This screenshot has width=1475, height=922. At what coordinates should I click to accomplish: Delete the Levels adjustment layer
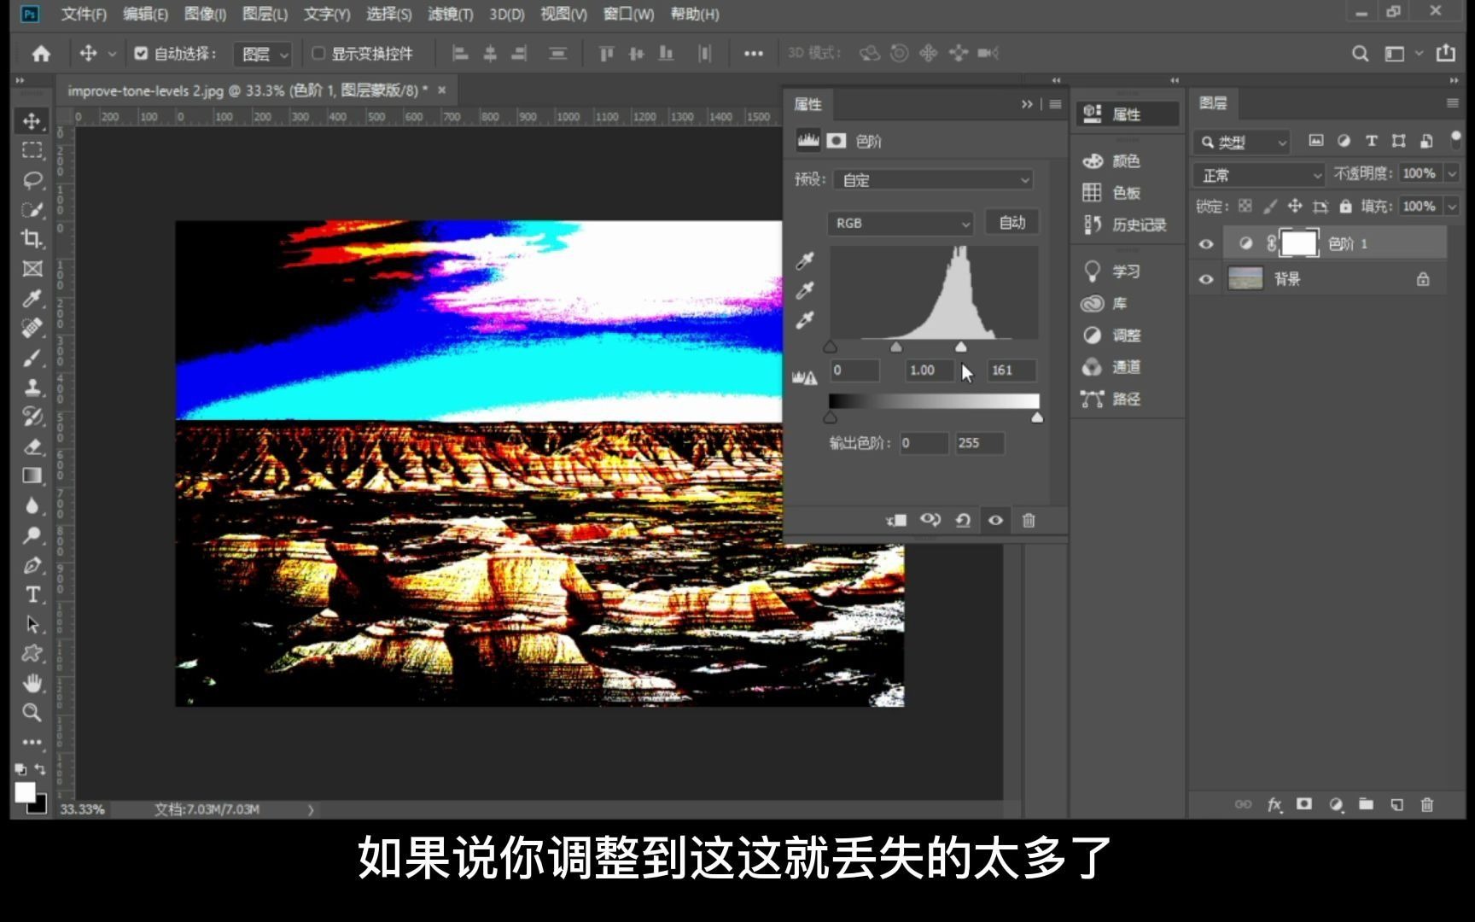(x=1029, y=520)
